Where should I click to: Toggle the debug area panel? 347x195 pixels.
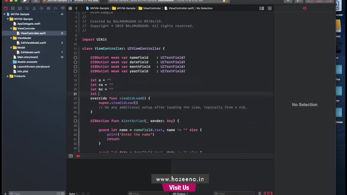click(320, 1)
